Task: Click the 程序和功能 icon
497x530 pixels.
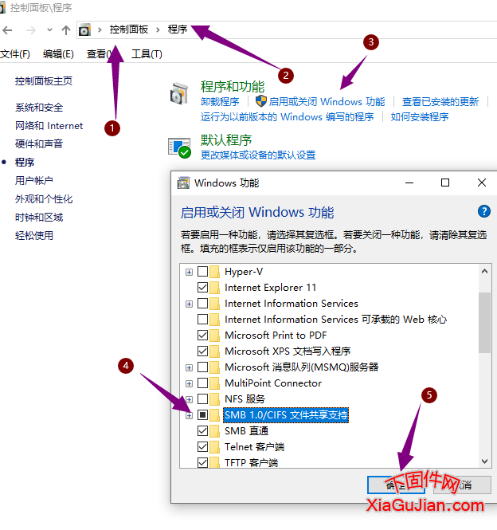Action: [x=179, y=93]
